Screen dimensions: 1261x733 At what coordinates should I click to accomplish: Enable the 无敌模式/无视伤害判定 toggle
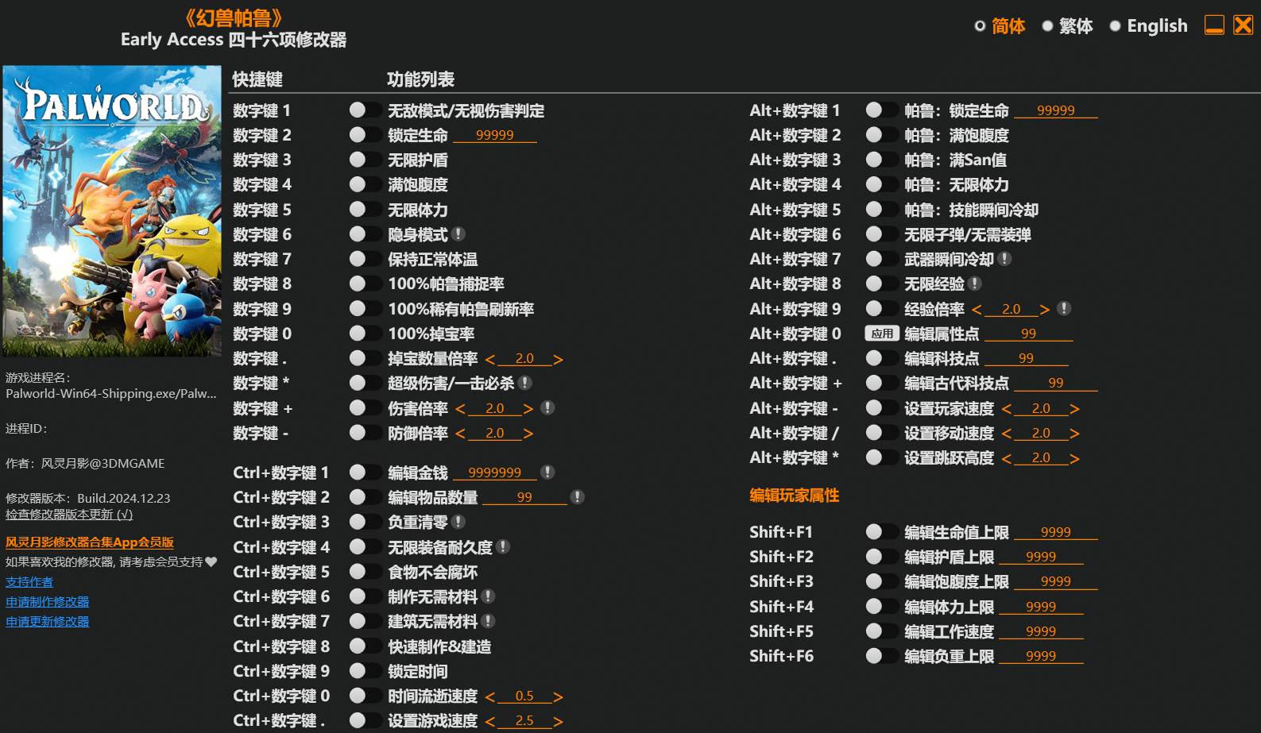pos(364,110)
